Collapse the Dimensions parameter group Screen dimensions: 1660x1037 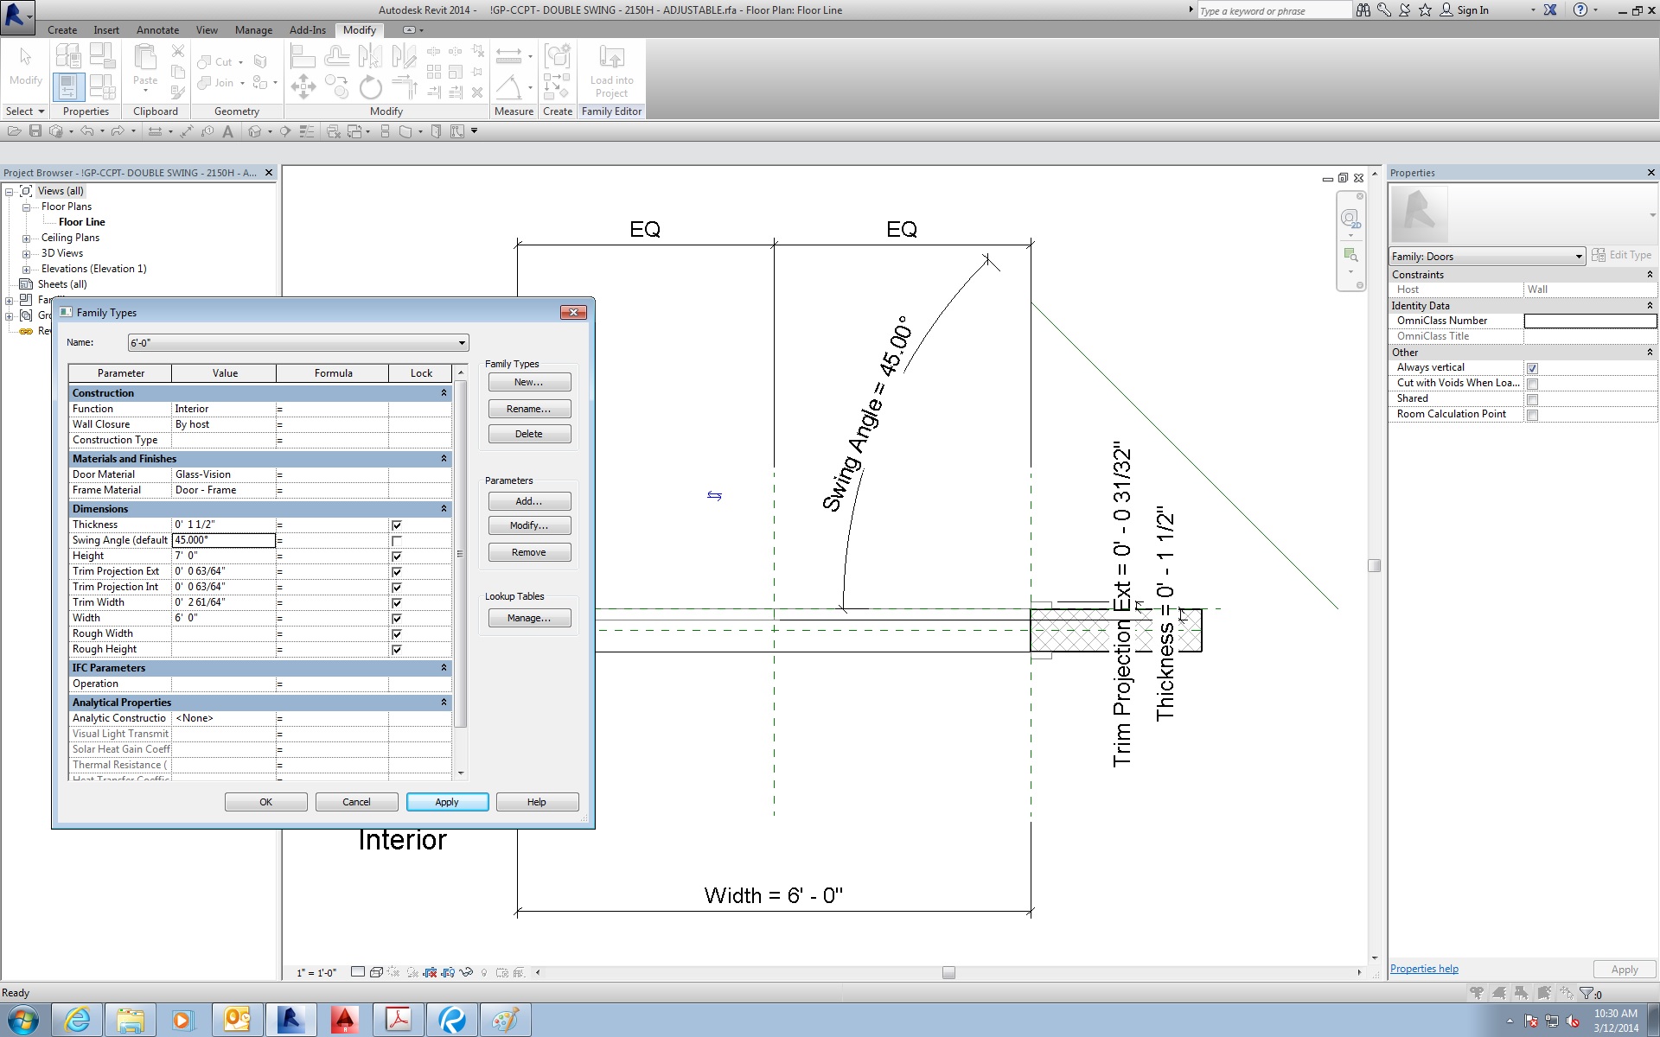point(444,509)
